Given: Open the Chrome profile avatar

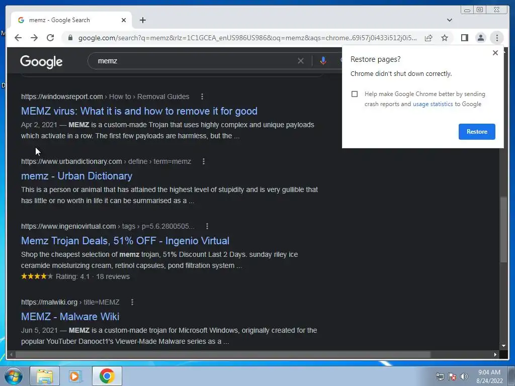Looking at the screenshot, I should (480, 38).
